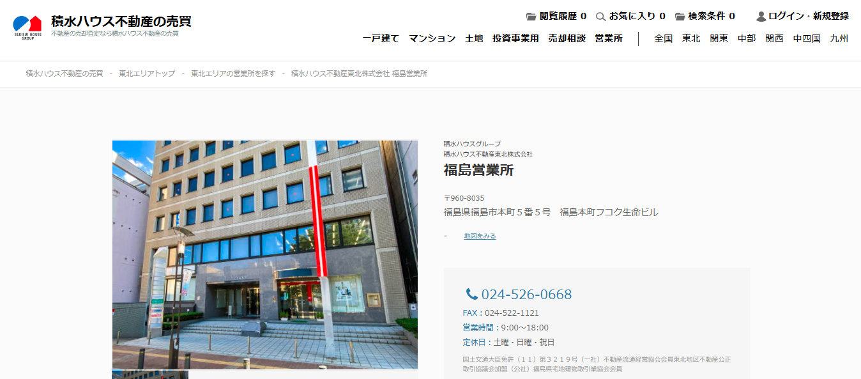Open the 土地 navigation item
The image size is (861, 379).
click(474, 38)
